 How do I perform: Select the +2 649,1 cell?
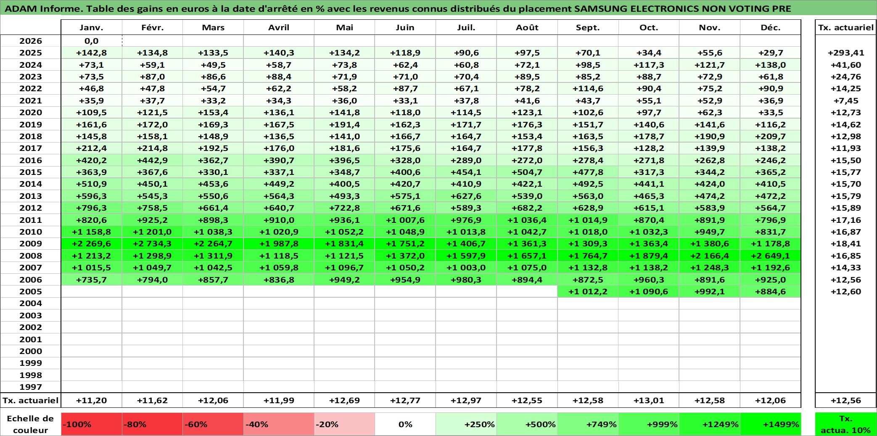point(770,256)
